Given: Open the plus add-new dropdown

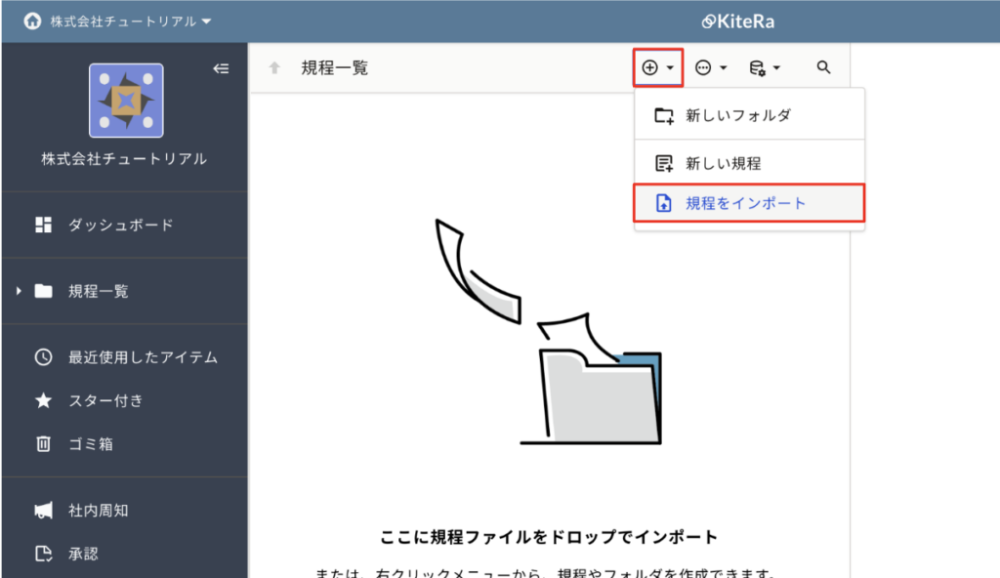Looking at the screenshot, I should point(657,67).
